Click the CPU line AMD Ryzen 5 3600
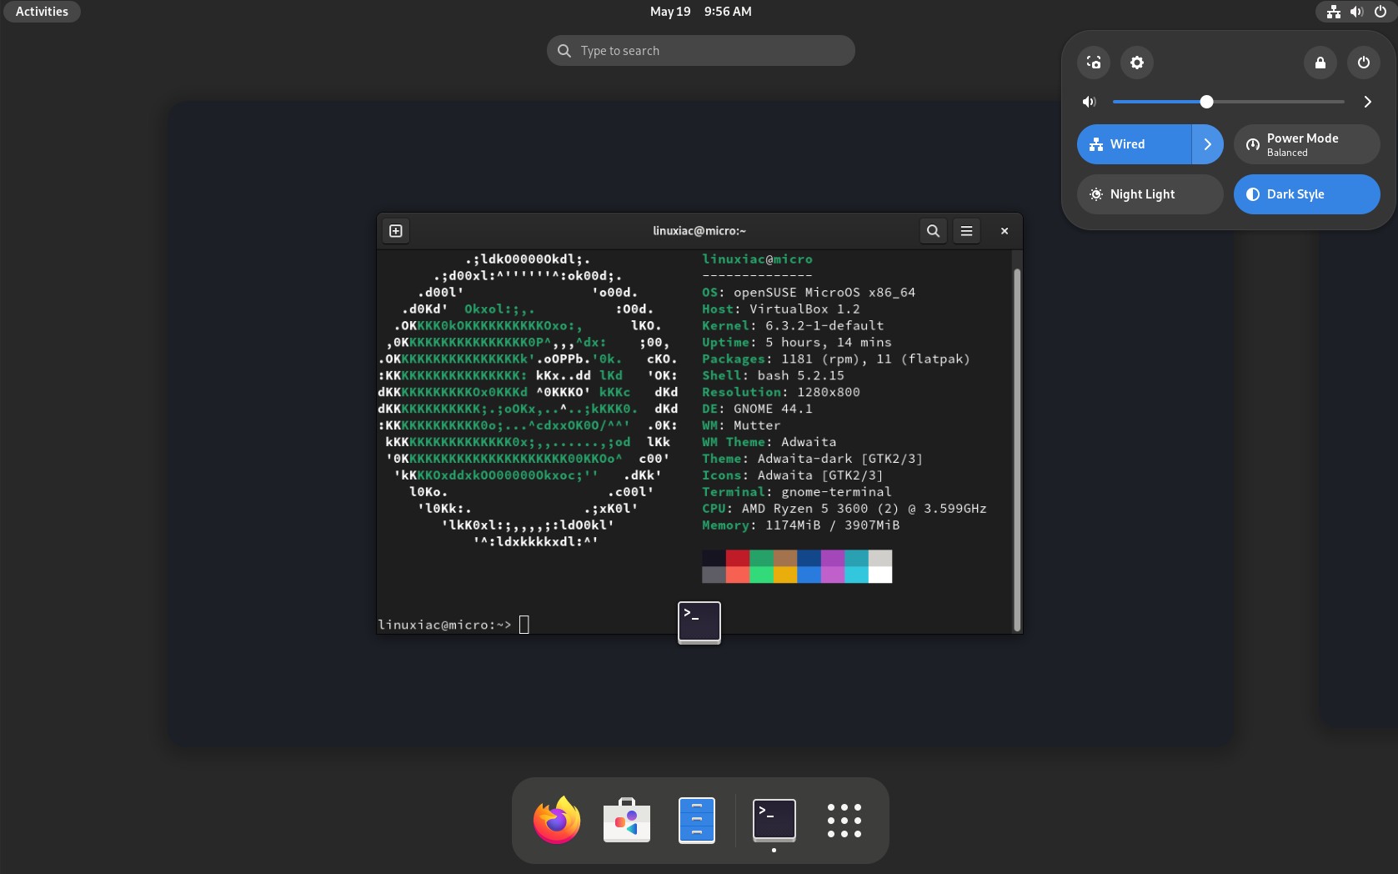 844,509
